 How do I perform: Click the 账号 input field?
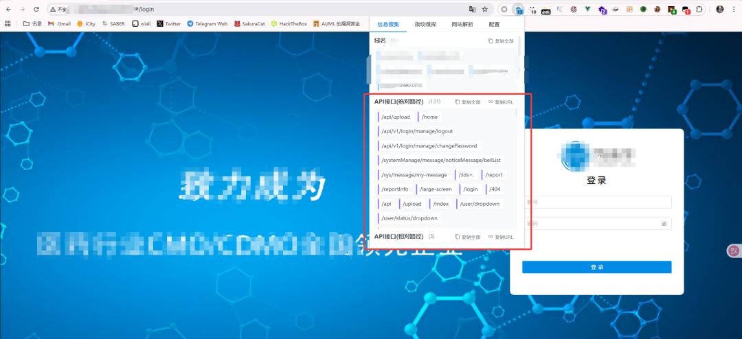(x=597, y=202)
